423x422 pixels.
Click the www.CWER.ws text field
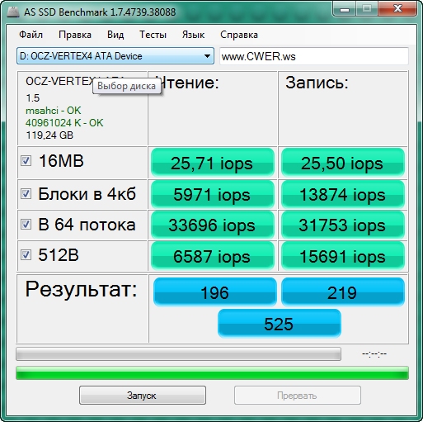(x=314, y=56)
